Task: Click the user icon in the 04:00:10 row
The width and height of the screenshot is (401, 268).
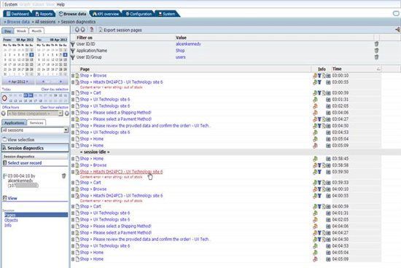Action: coord(315,189)
